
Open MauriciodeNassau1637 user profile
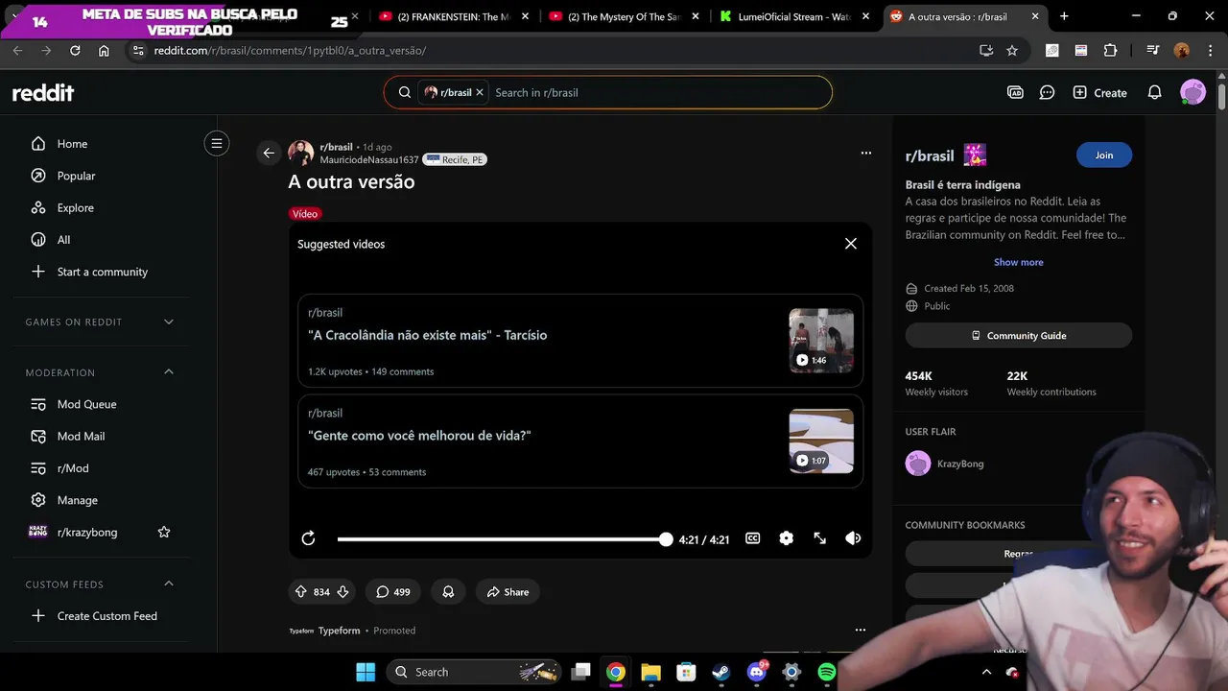[x=369, y=160]
